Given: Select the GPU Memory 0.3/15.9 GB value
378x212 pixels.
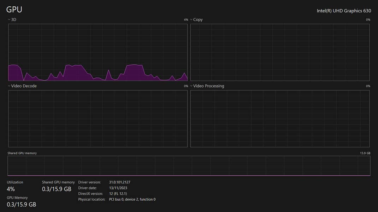Looking at the screenshot, I should point(22,204).
